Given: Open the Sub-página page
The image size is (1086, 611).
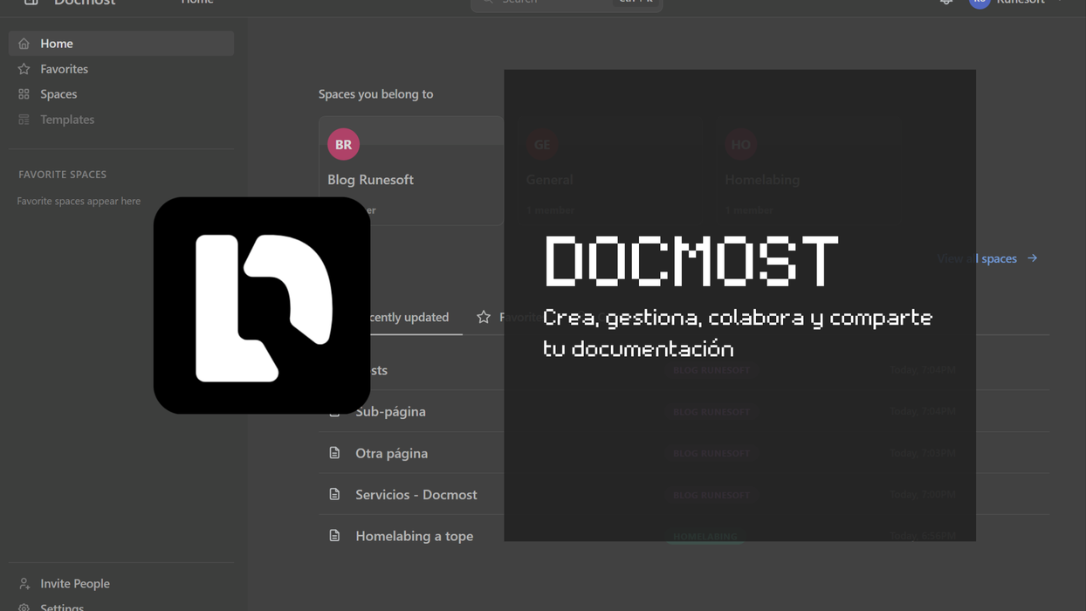Looking at the screenshot, I should coord(390,411).
